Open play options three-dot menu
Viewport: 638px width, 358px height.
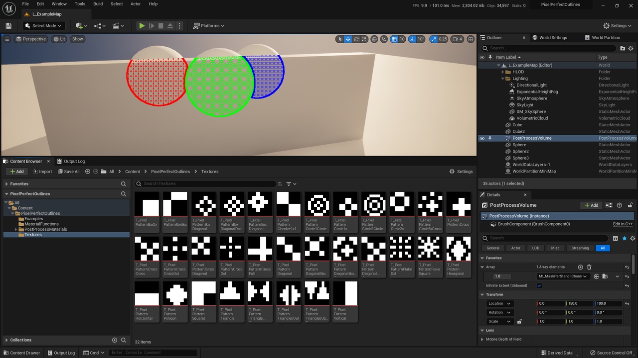click(x=179, y=26)
